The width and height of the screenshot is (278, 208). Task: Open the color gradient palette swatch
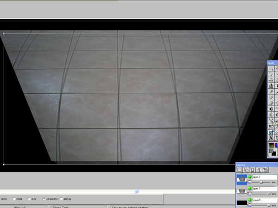(272, 145)
